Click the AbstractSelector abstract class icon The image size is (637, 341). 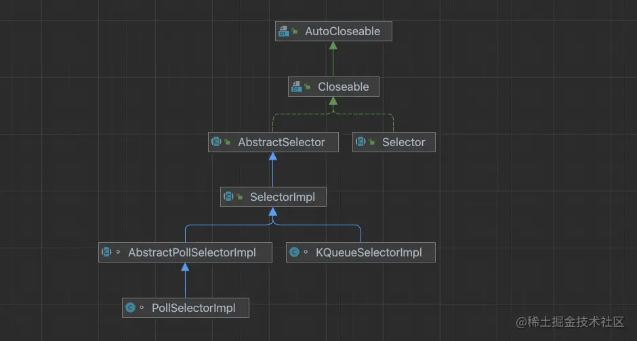tap(216, 141)
